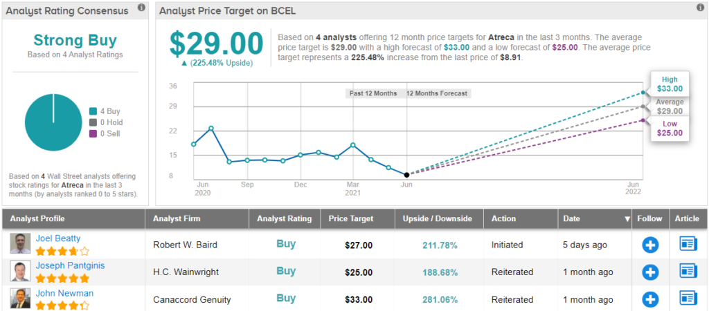
Task: Select the Past 12 Months chart label
Action: (x=373, y=93)
